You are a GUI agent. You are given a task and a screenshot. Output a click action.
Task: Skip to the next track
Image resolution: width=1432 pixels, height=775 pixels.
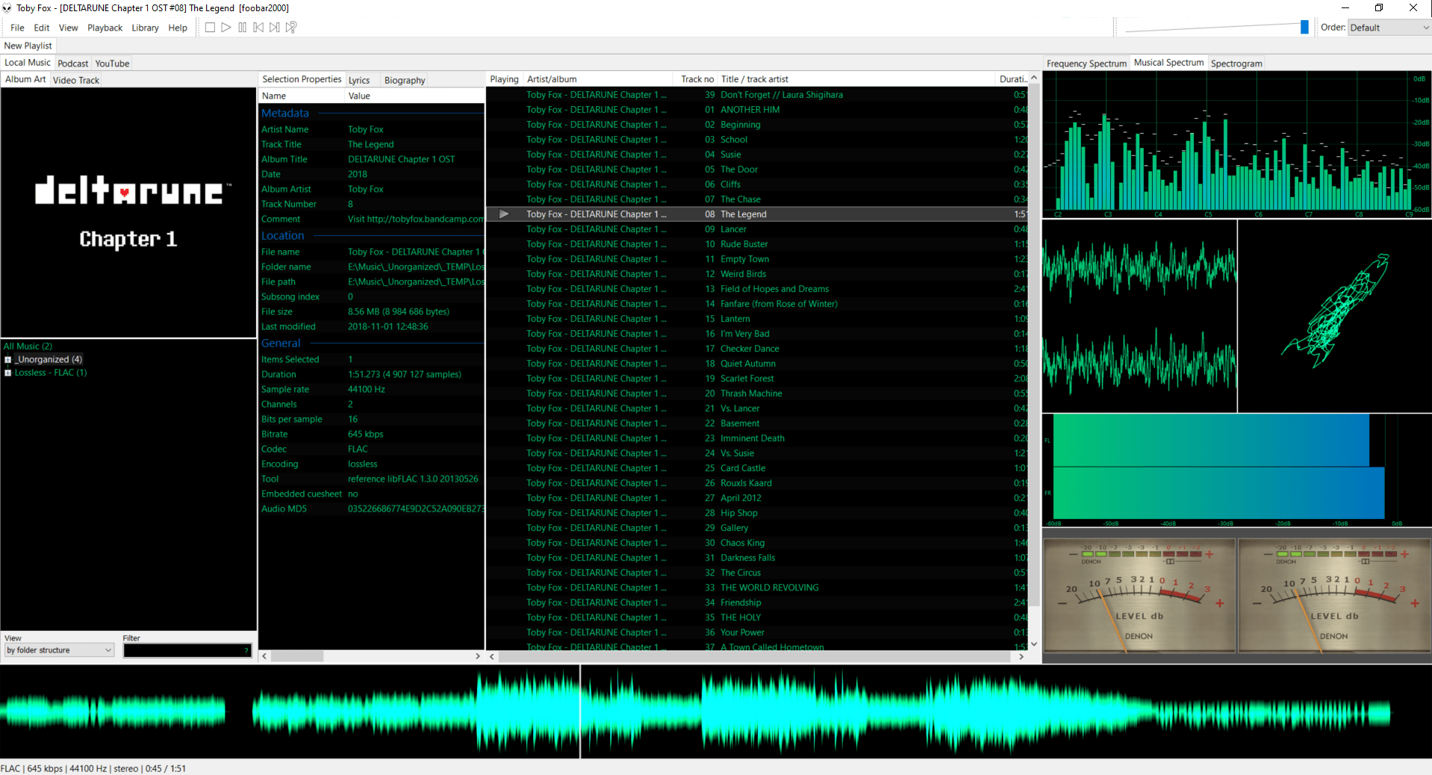click(275, 28)
